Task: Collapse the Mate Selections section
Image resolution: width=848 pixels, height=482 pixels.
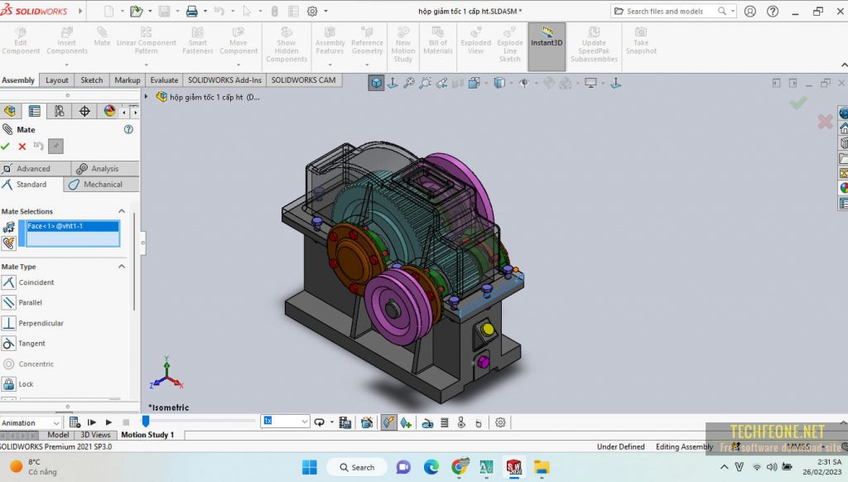Action: 122,211
